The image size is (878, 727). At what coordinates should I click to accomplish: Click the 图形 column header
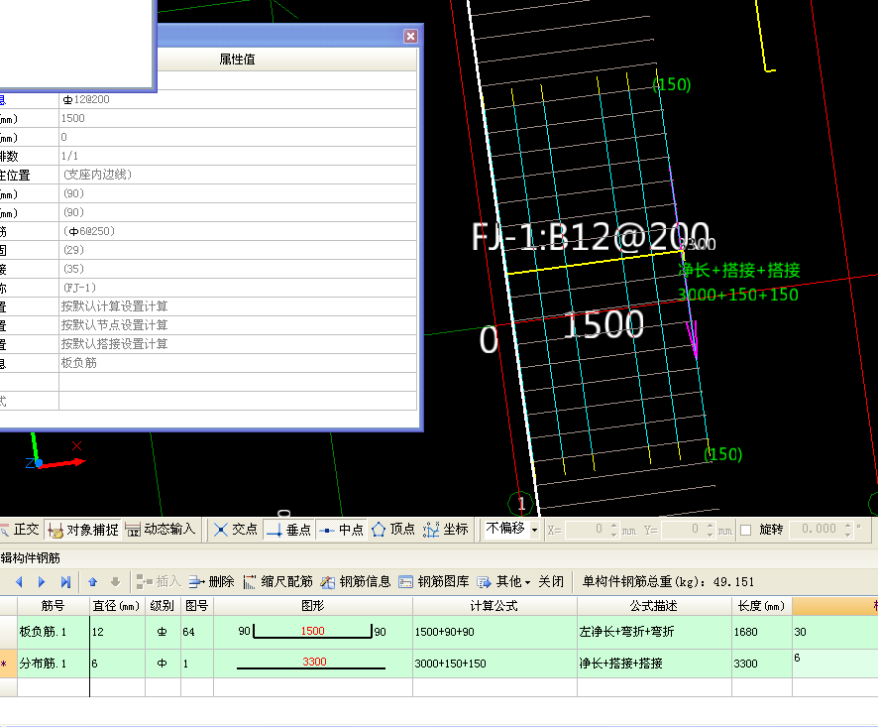click(x=313, y=606)
